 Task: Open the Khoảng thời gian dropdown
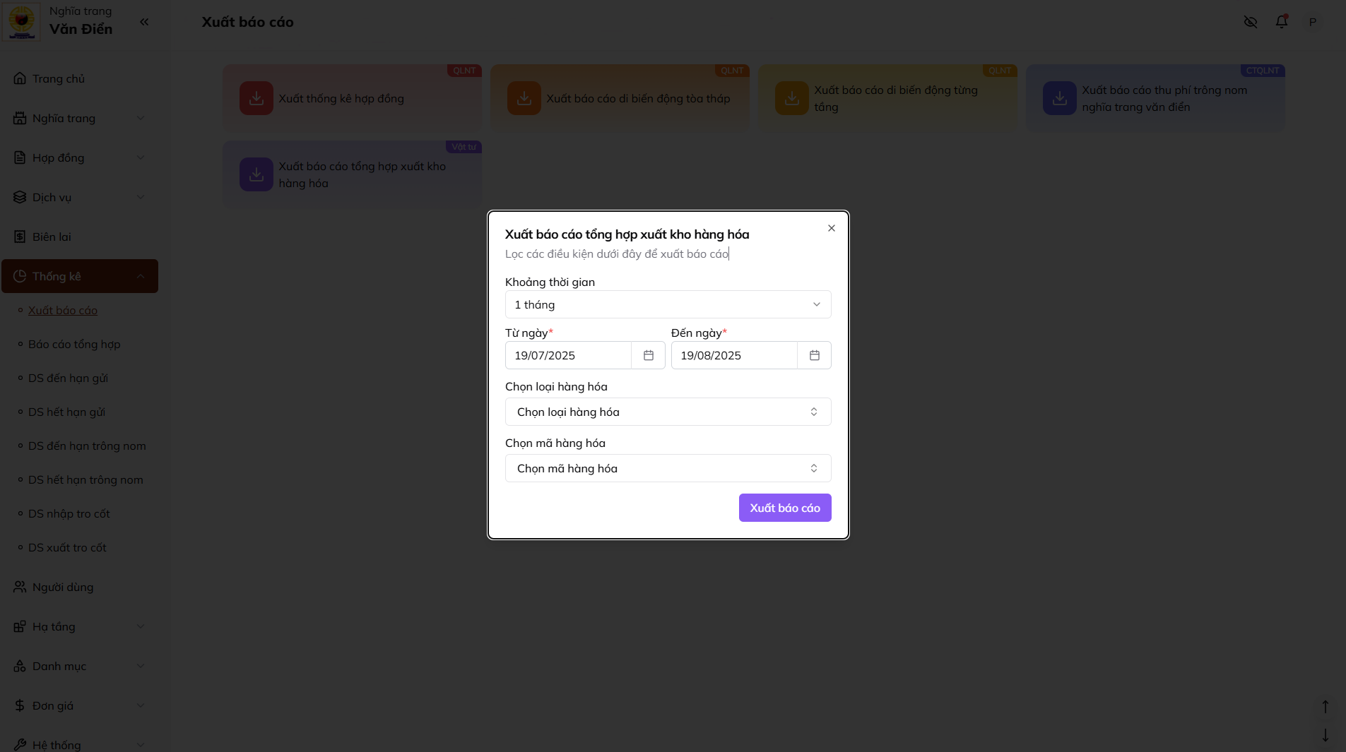668,304
